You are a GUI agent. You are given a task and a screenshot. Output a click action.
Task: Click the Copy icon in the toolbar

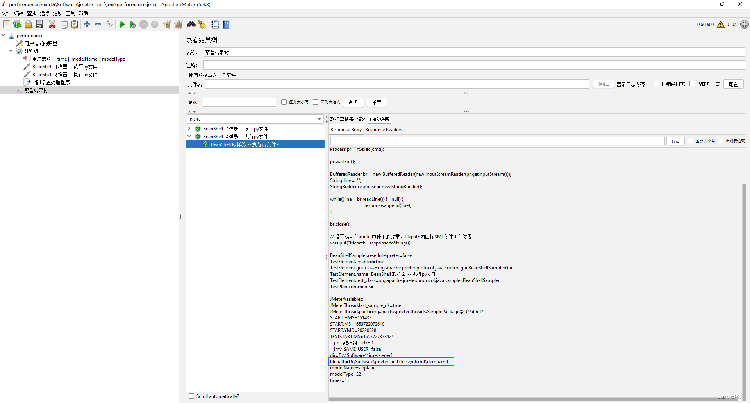pos(63,24)
